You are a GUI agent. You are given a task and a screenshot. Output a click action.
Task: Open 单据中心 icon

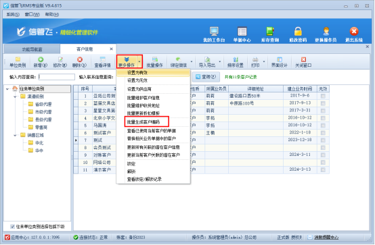(x=242, y=34)
